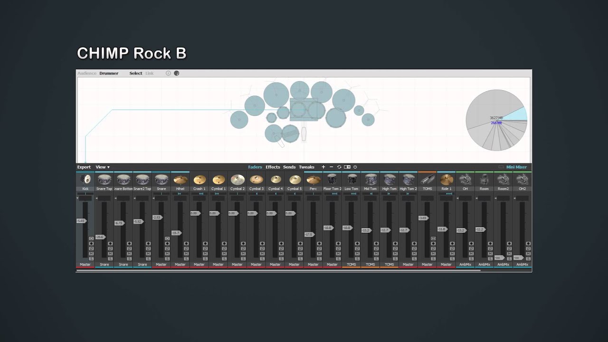Click the Kick fader handle at -5.03

(81, 221)
